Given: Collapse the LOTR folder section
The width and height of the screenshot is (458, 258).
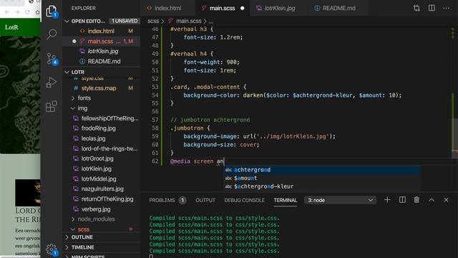Looking at the screenshot, I should click(67, 72).
